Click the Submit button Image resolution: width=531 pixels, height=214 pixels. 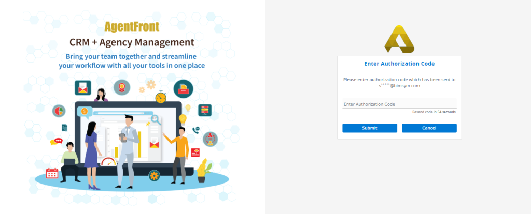370,128
